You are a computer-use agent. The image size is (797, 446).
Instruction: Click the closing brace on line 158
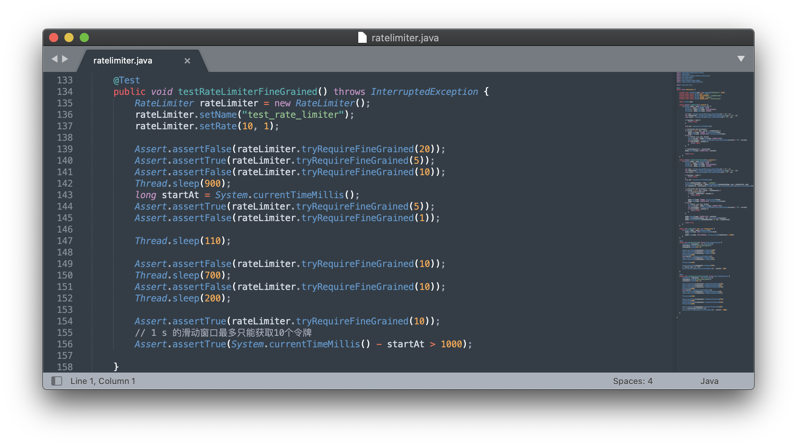(116, 367)
